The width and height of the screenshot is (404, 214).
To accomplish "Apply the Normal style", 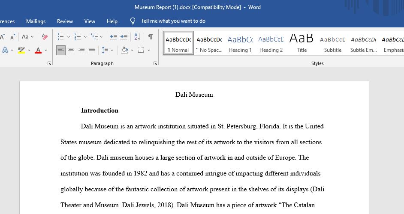I will (178, 43).
